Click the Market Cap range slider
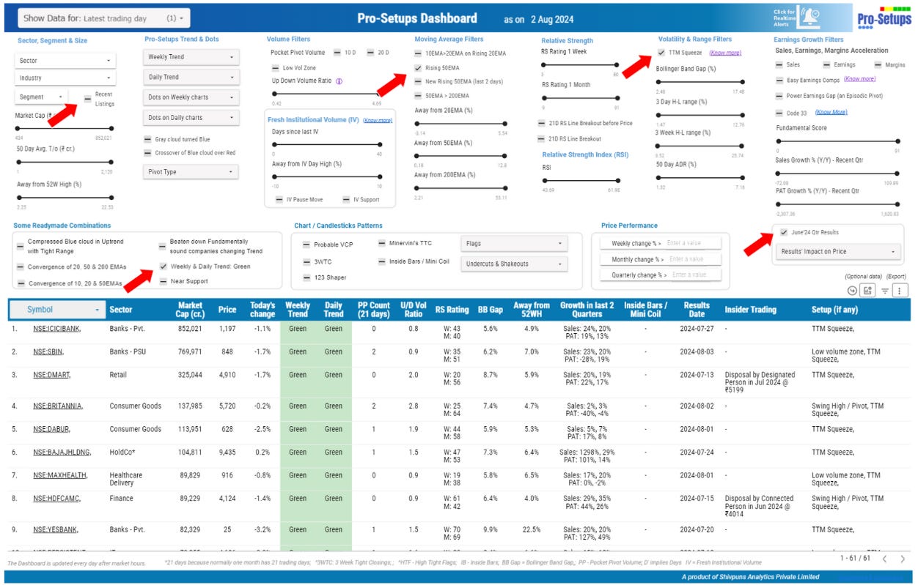The image size is (918, 585). 64,128
